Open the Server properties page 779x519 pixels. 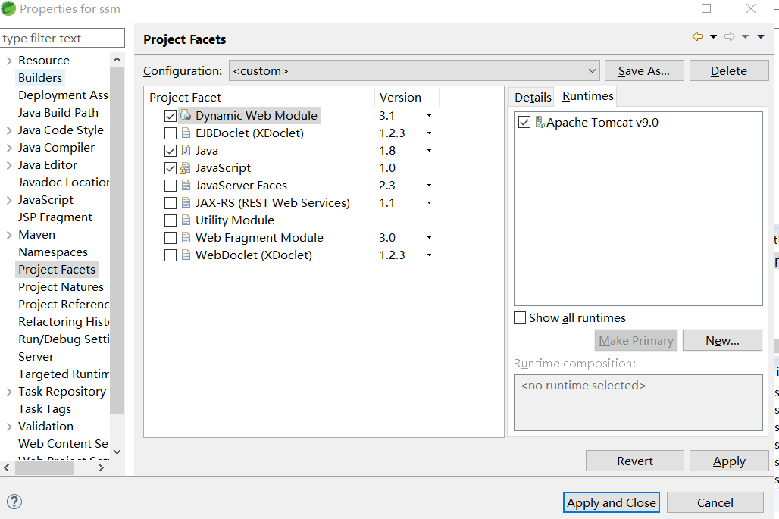[x=36, y=357]
